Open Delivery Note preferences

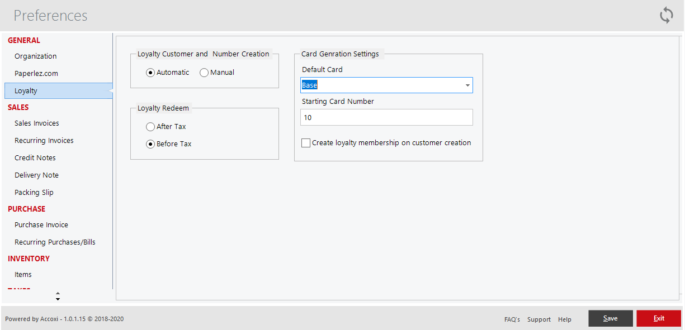(x=36, y=175)
